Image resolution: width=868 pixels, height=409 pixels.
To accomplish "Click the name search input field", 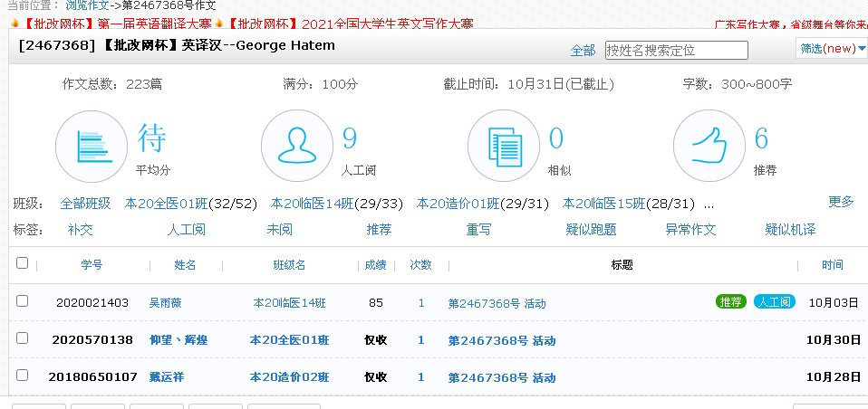I will click(x=676, y=50).
